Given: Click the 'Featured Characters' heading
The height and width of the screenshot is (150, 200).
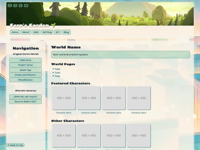Looking at the screenshot, I should 71,83.
